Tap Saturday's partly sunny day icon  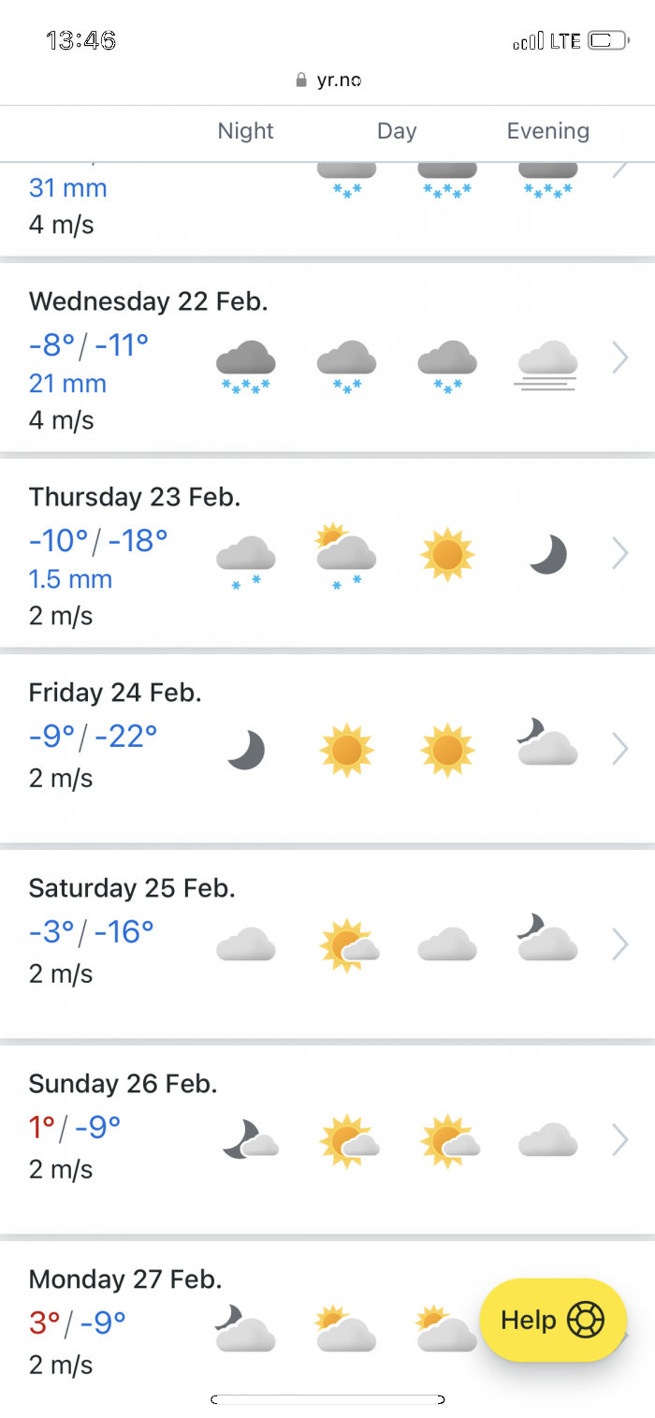tap(347, 945)
